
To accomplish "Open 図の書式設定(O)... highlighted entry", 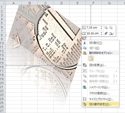I will (101, 104).
